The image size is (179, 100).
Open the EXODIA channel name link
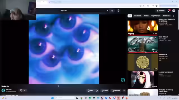(x=9, y=89)
